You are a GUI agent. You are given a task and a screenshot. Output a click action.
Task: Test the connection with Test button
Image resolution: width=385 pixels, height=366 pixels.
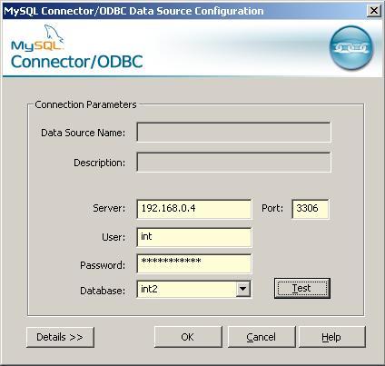[x=301, y=288]
